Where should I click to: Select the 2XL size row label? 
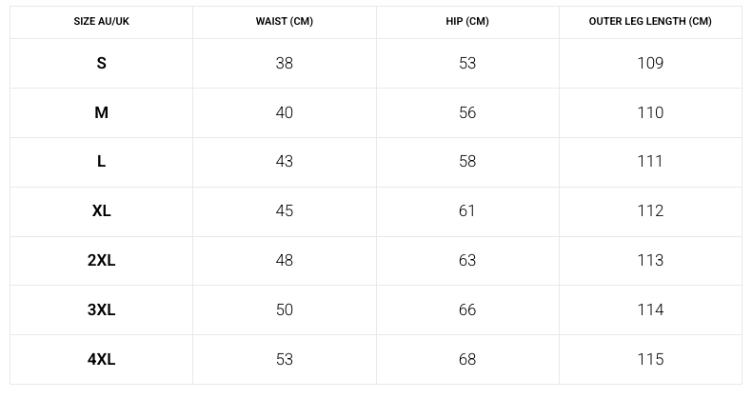[101, 260]
